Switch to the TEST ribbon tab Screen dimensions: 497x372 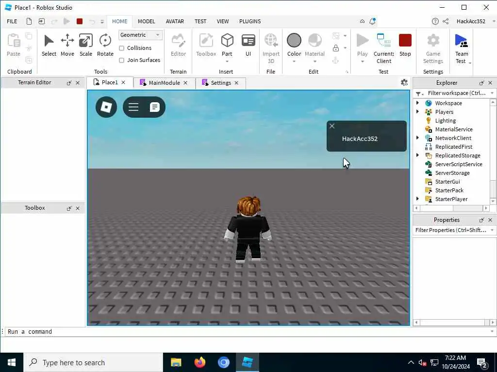pyautogui.click(x=200, y=21)
